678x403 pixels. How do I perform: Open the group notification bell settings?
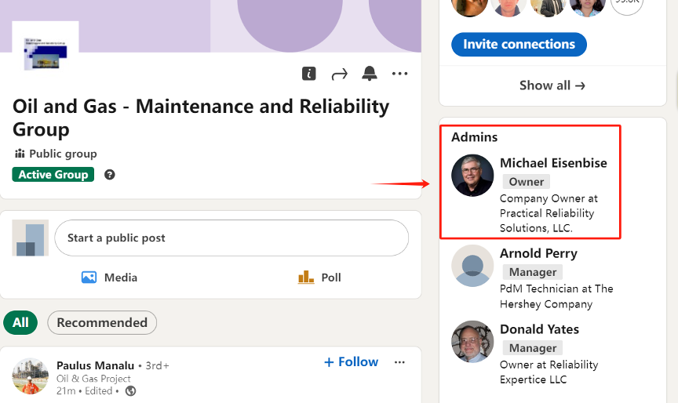(x=370, y=74)
